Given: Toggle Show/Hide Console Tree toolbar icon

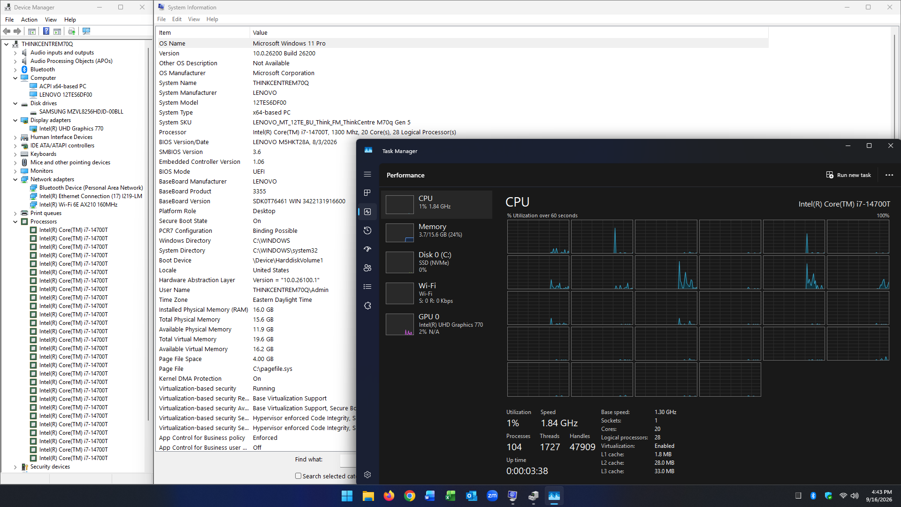Looking at the screenshot, I should [32, 31].
